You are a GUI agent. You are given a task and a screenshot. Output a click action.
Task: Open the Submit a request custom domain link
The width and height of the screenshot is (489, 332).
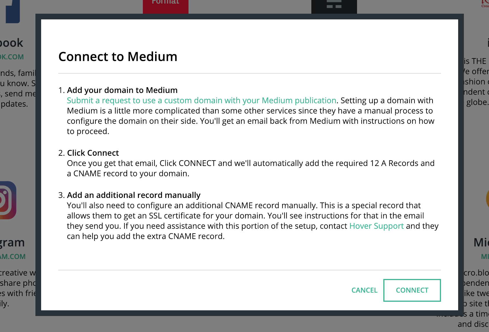tap(201, 100)
